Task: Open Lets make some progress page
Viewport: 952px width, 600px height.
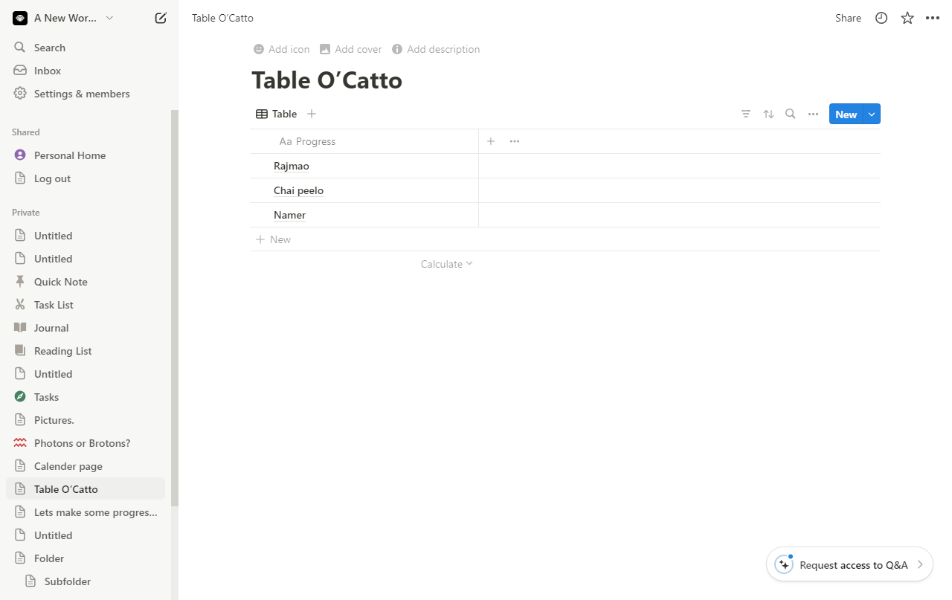Action: (86, 512)
